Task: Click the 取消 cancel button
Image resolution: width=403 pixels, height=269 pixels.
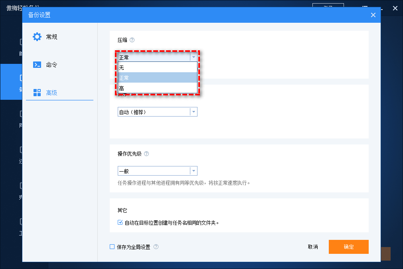Action: tap(313, 247)
